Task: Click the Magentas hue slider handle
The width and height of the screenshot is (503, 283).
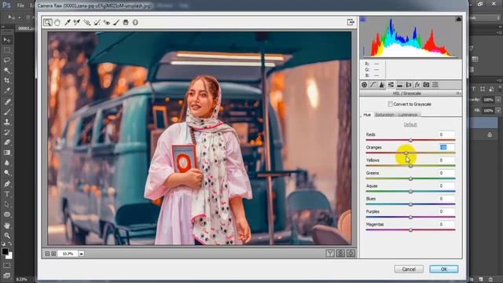Action: (x=410, y=230)
